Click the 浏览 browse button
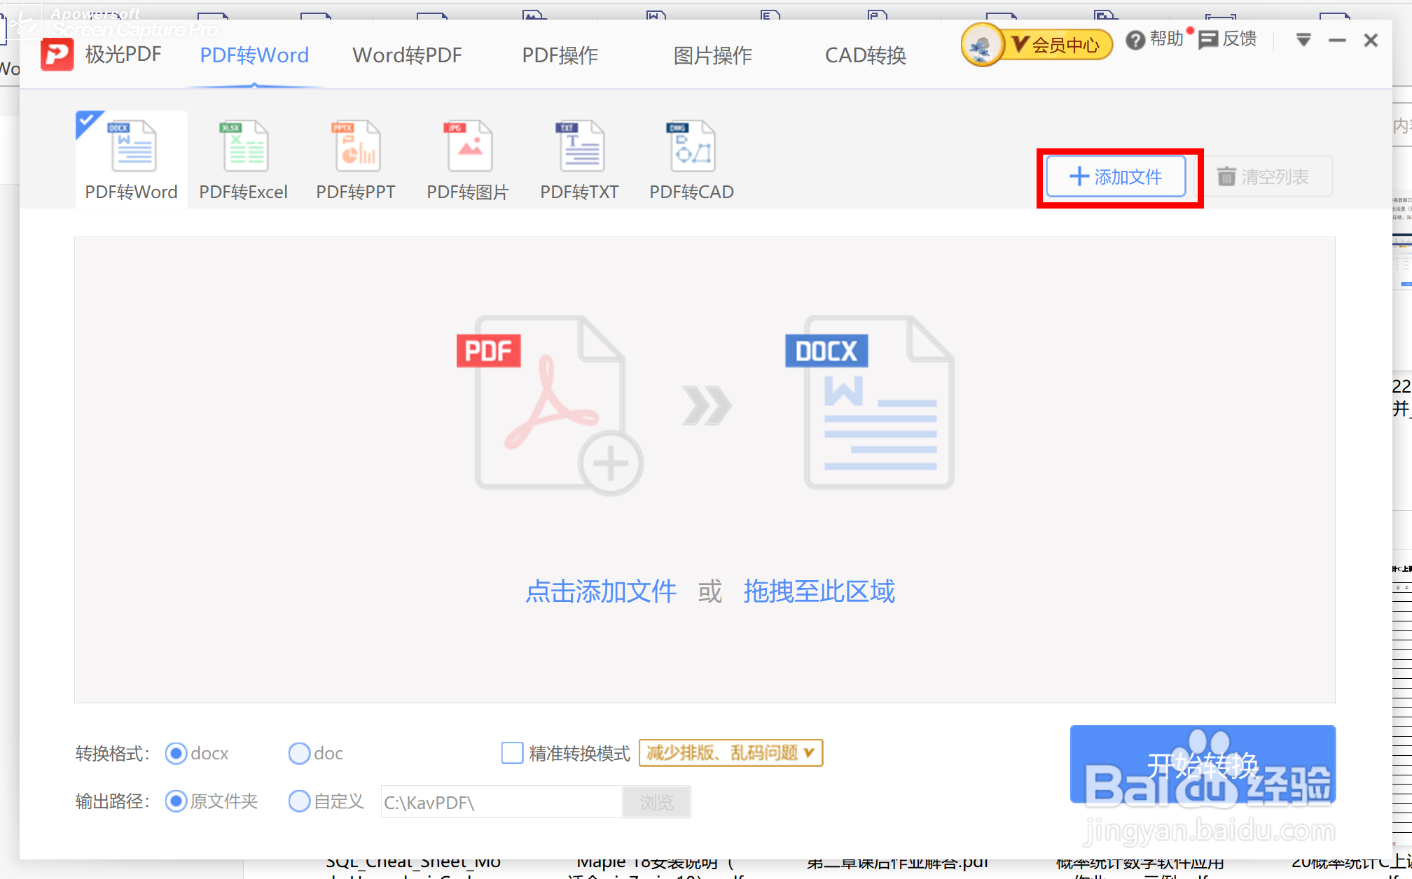This screenshot has height=879, width=1412. [656, 802]
